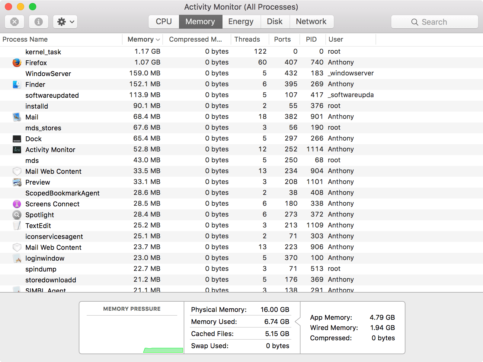Click the Preview process icon

[x=17, y=182]
